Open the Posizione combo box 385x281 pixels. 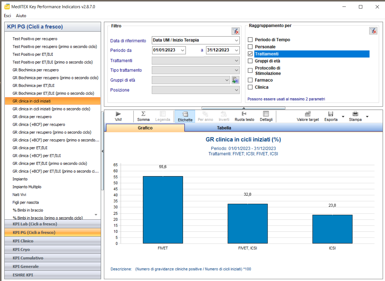coord(236,90)
